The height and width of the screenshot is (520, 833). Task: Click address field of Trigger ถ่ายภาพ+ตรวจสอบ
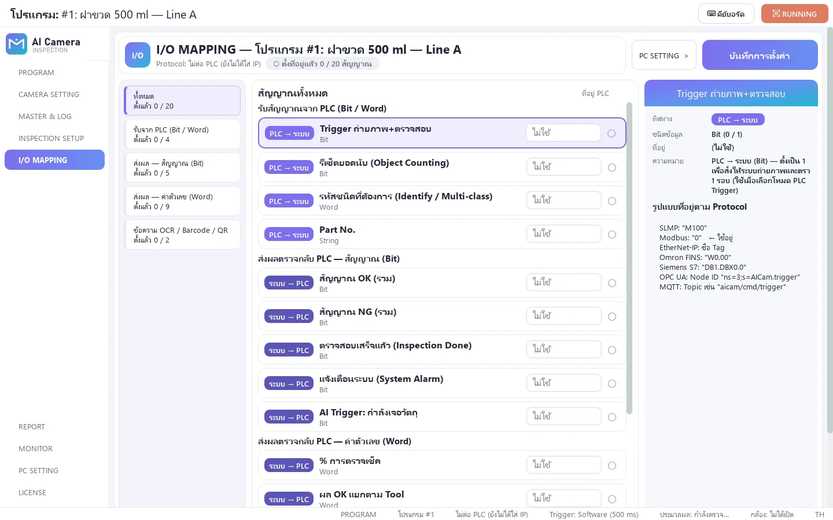pyautogui.click(x=563, y=132)
